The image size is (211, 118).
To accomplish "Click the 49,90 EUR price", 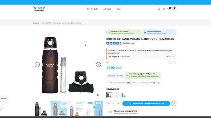I will (114, 68).
